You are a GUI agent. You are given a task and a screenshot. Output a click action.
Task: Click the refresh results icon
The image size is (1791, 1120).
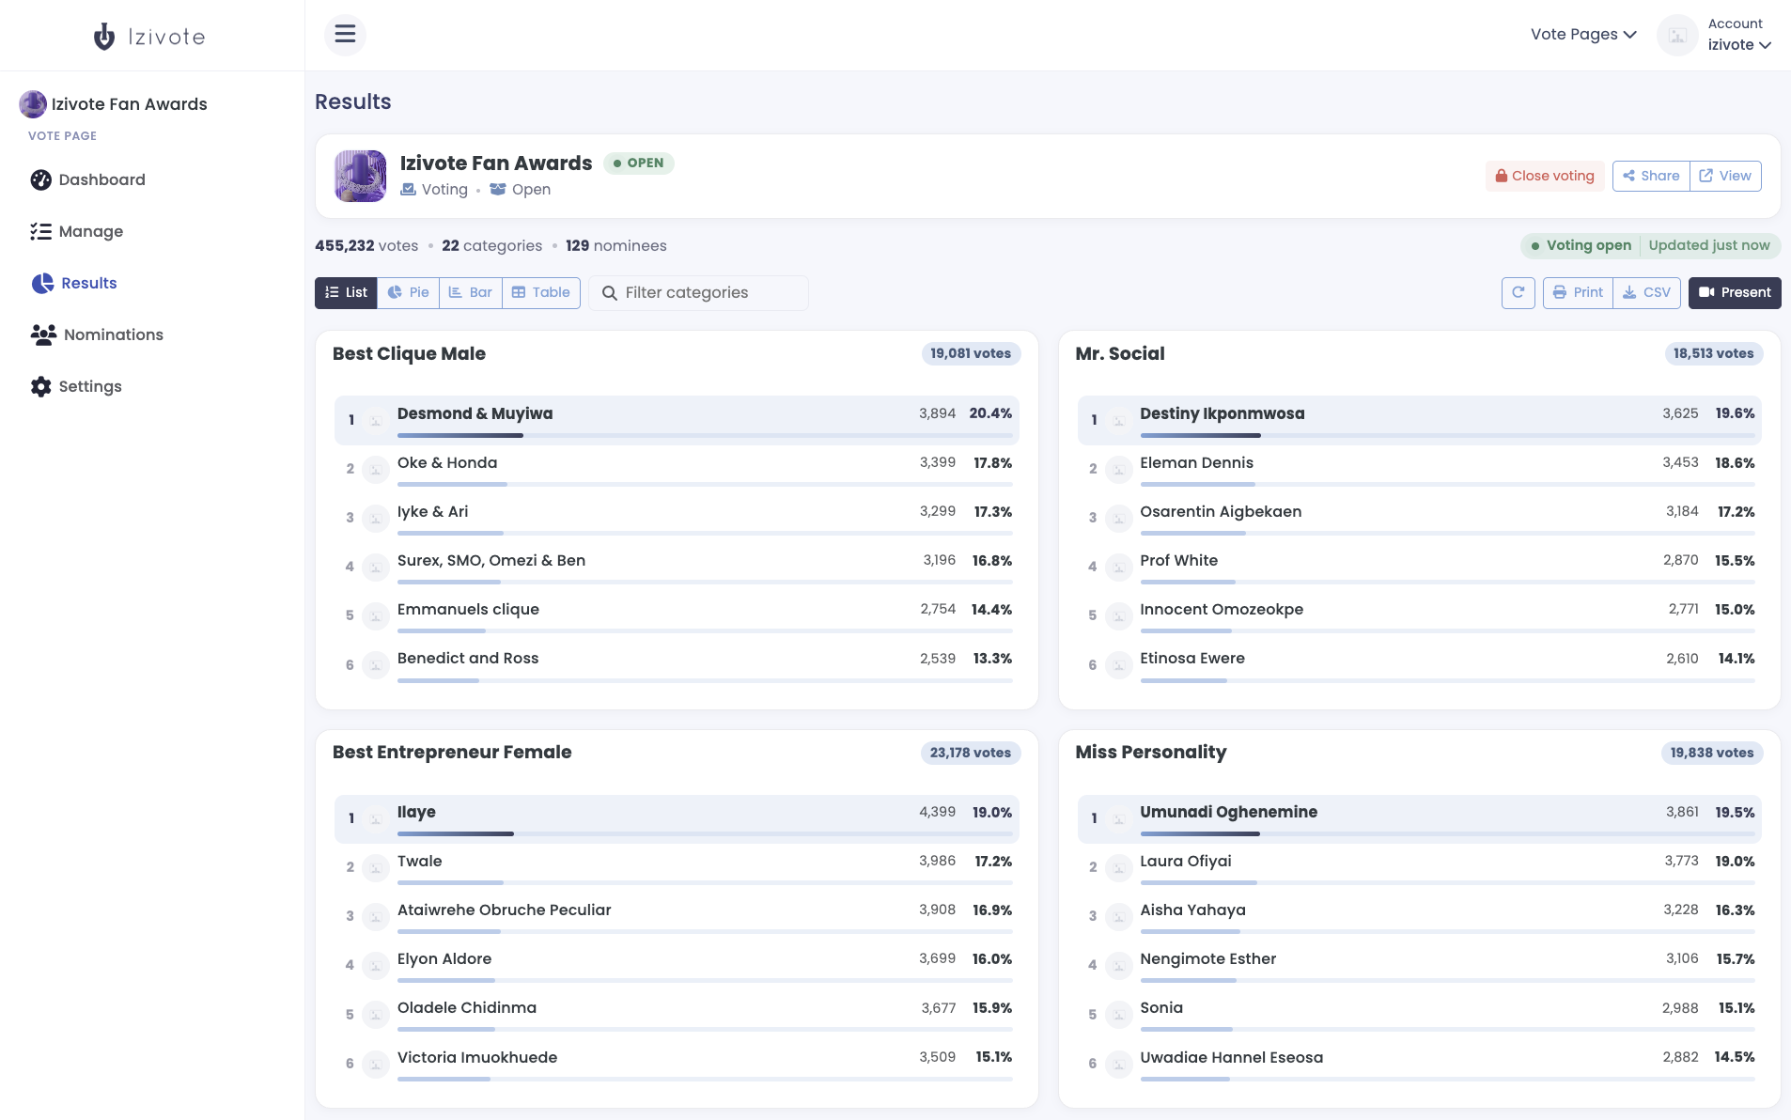coord(1518,292)
